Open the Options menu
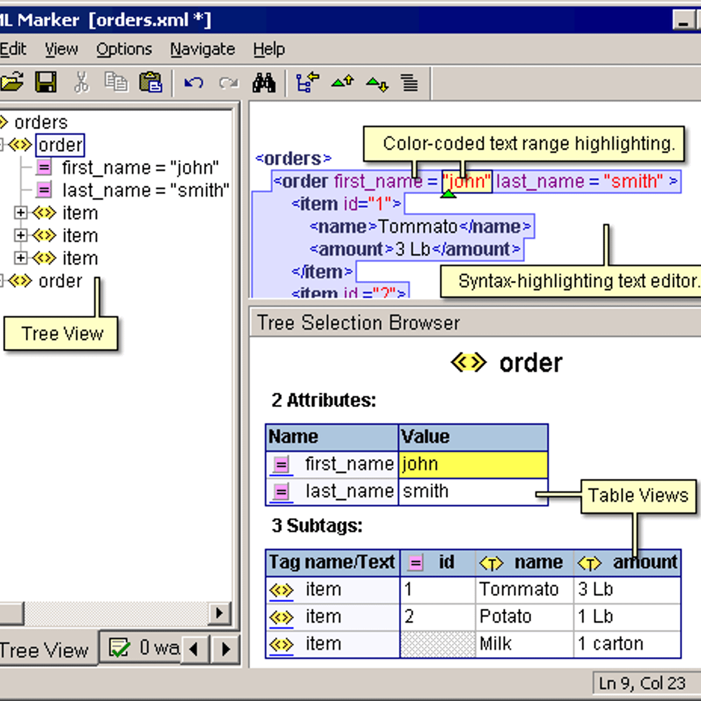 coord(124,50)
